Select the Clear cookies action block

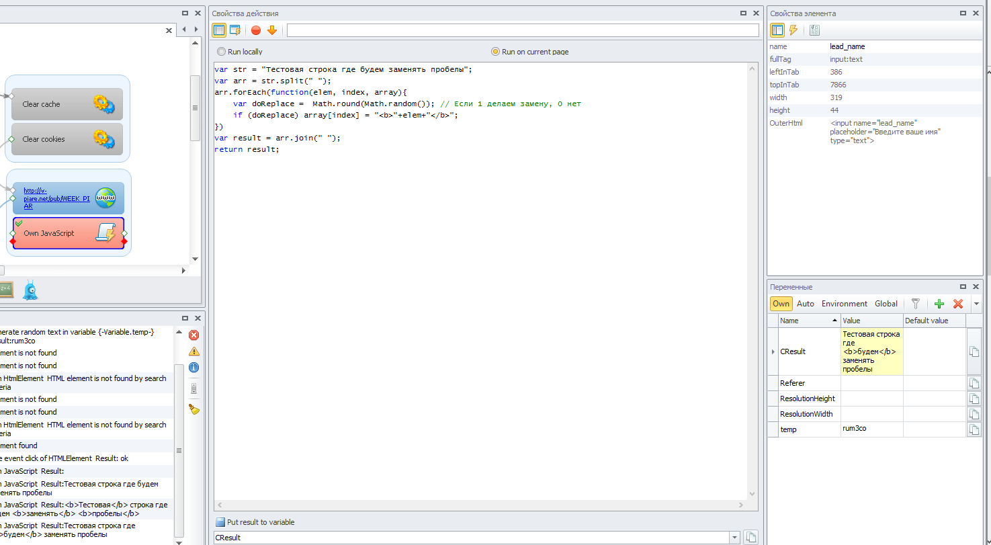point(67,139)
